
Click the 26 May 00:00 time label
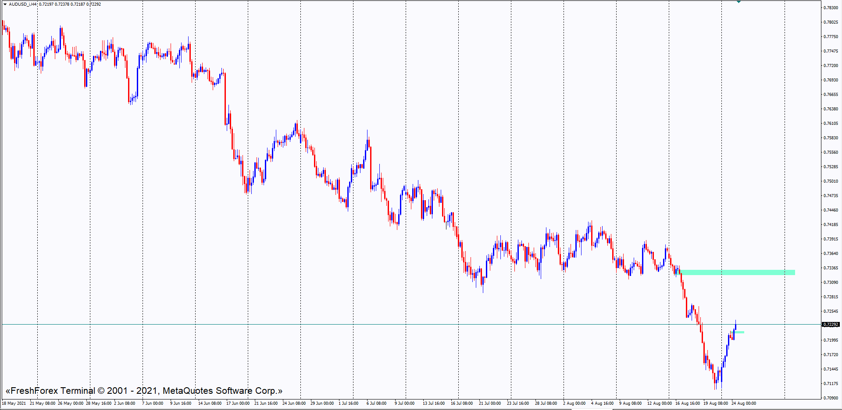tap(71, 403)
